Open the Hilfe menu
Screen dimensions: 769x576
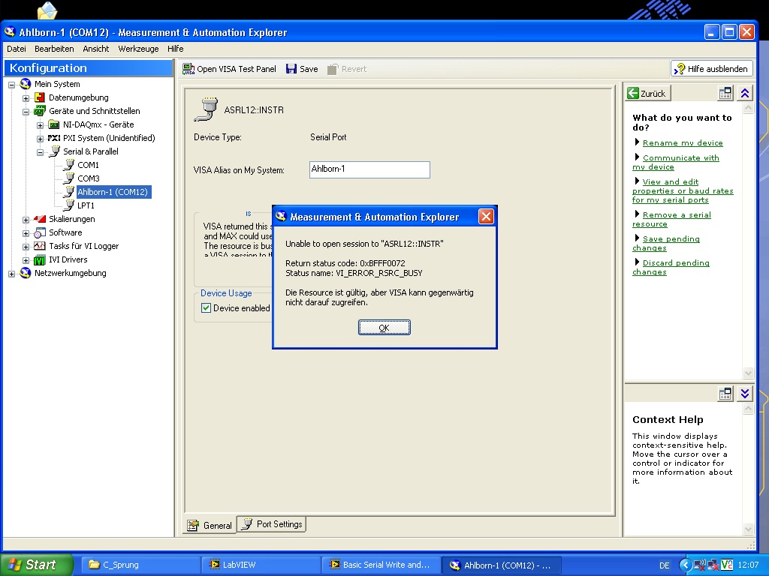click(x=175, y=49)
